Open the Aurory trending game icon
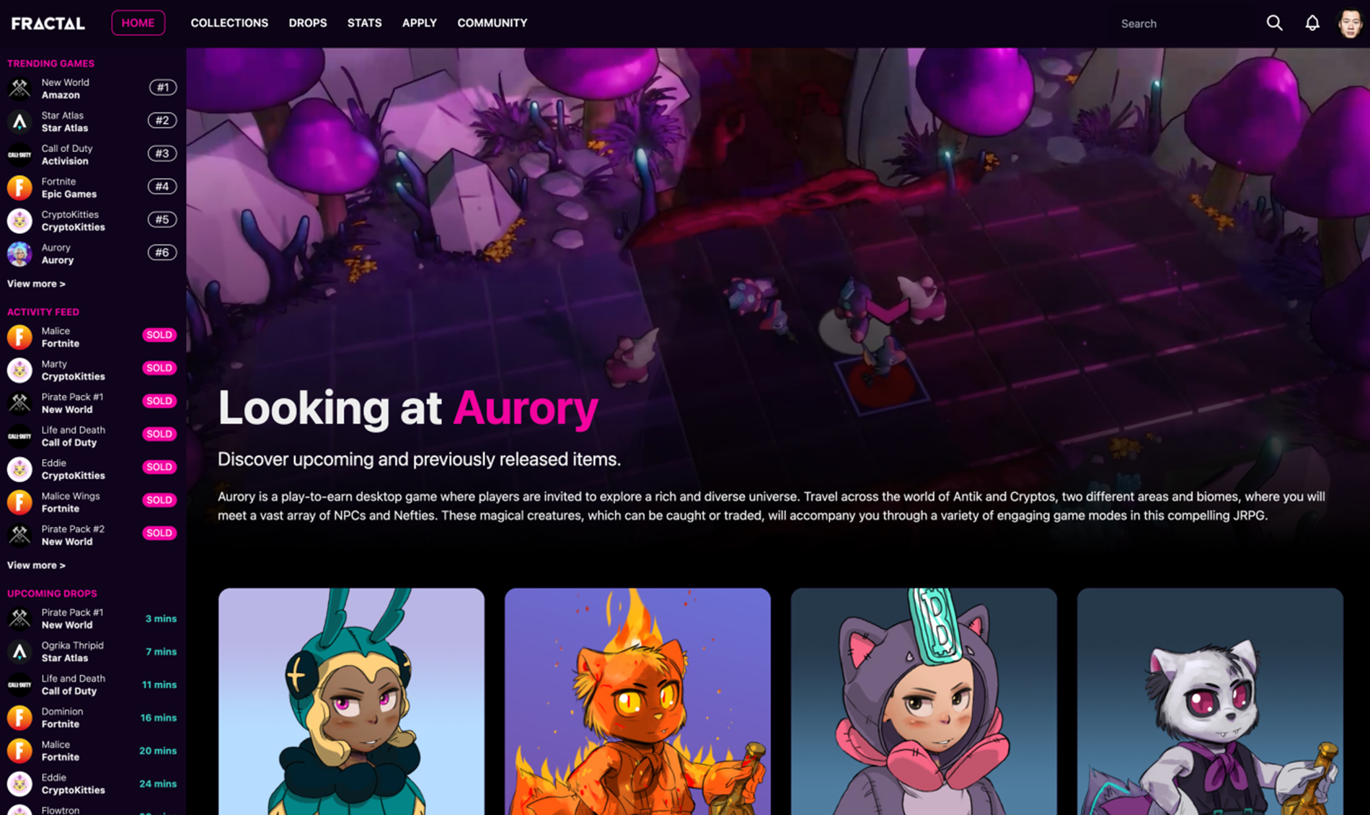1370x815 pixels. [x=19, y=254]
